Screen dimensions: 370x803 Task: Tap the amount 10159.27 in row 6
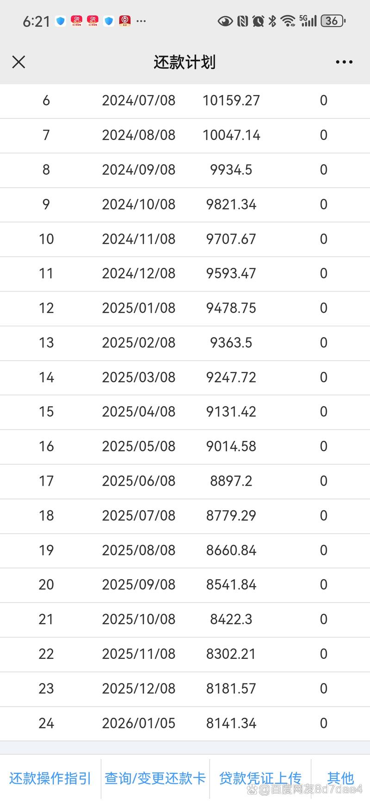pyautogui.click(x=231, y=101)
